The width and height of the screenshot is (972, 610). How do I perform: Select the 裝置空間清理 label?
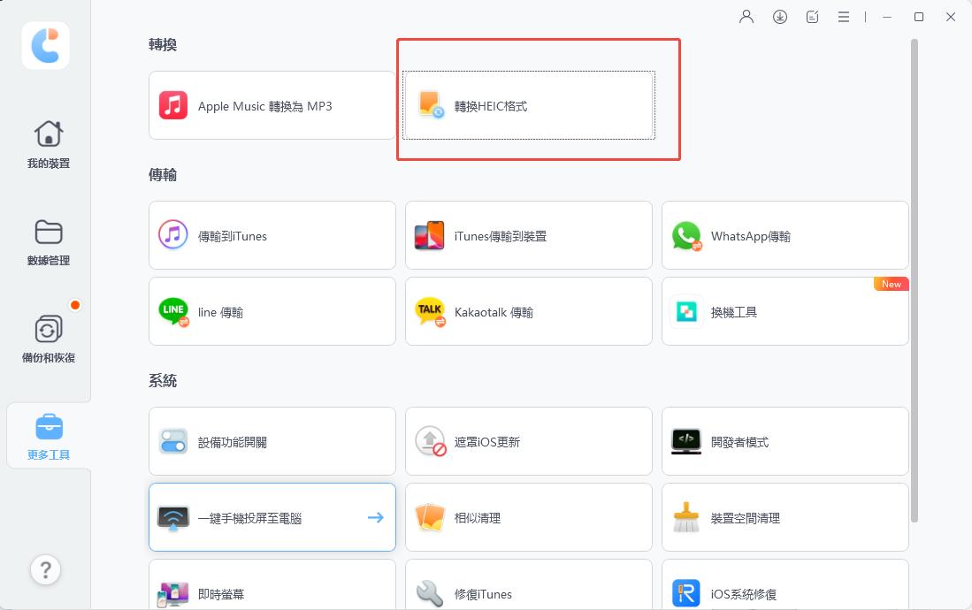[x=745, y=518]
